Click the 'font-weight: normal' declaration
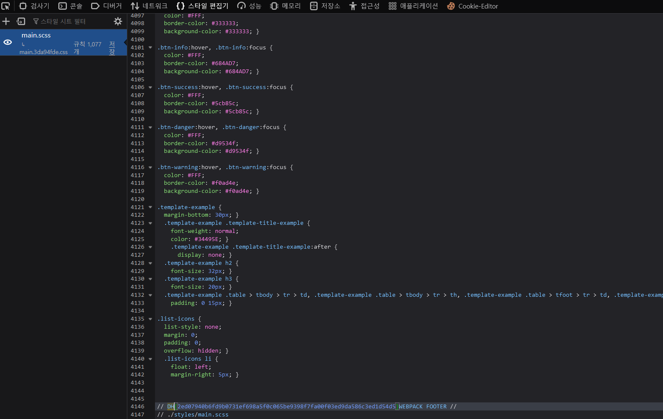Screen dimensions: 663x419 pos(204,231)
